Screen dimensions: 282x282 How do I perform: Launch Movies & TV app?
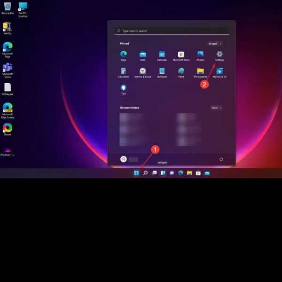pyautogui.click(x=219, y=73)
